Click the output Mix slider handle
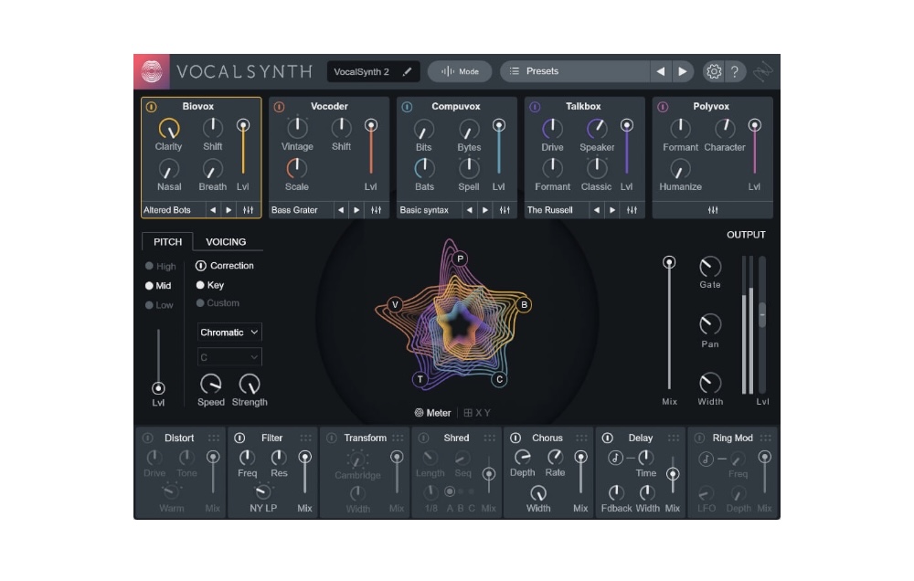 coord(670,262)
